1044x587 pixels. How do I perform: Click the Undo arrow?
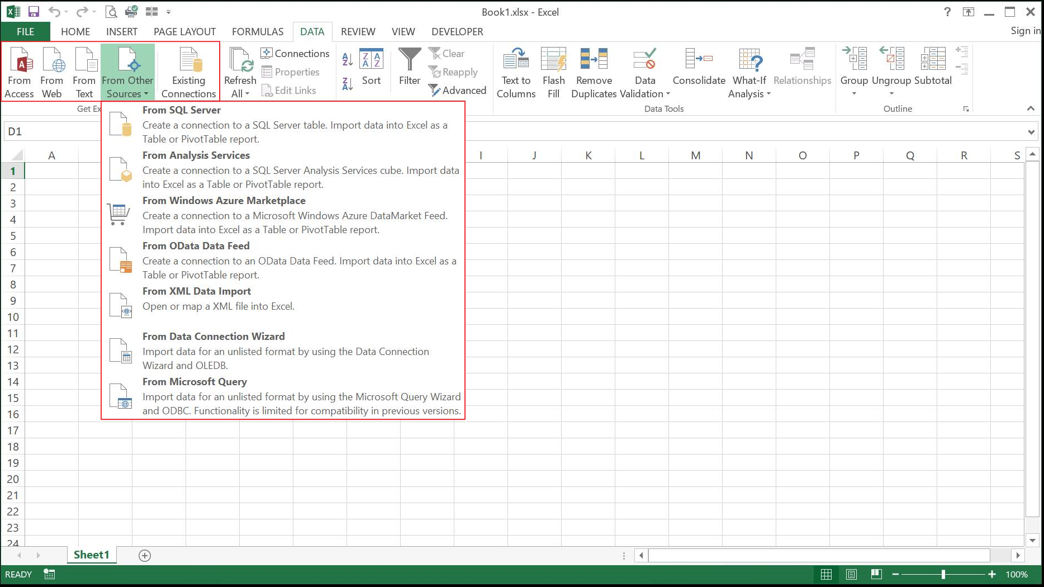[x=54, y=12]
